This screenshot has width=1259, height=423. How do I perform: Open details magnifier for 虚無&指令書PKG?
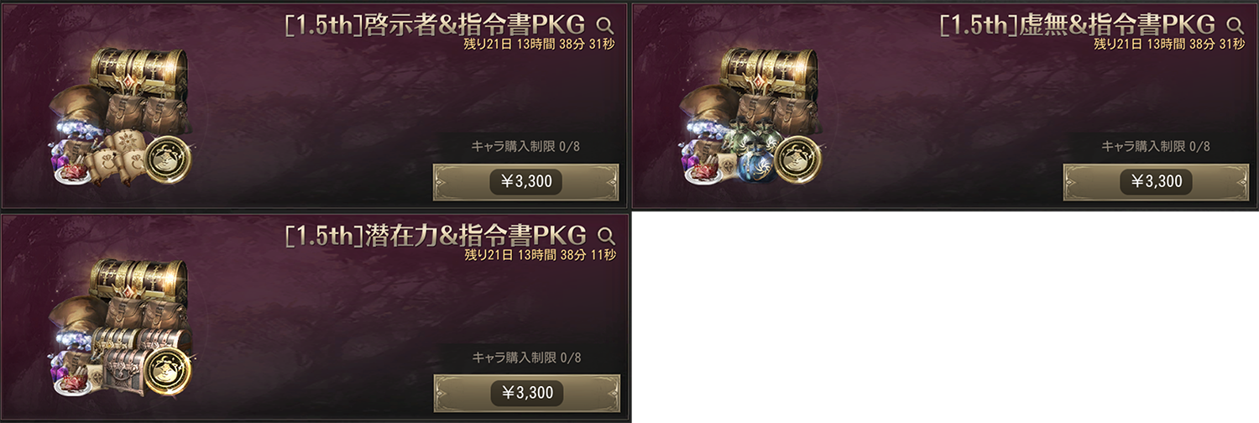tap(1235, 23)
